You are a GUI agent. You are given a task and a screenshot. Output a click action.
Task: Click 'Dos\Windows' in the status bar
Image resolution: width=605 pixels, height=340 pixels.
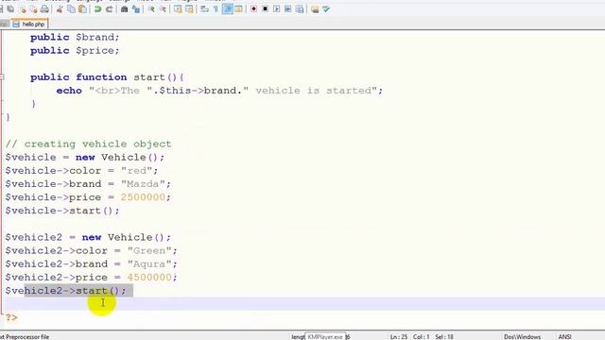pyautogui.click(x=522, y=336)
